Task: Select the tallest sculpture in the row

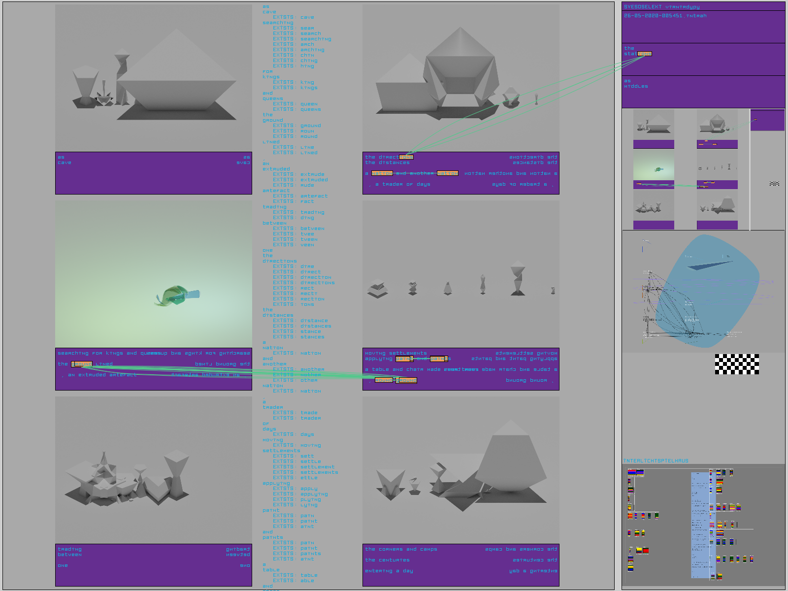Action: coord(518,279)
